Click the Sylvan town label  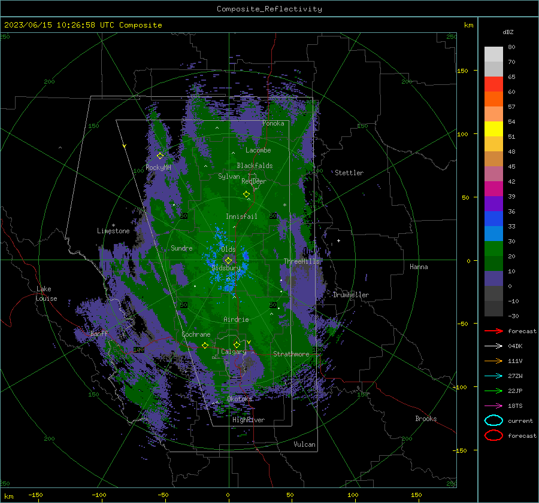point(229,176)
